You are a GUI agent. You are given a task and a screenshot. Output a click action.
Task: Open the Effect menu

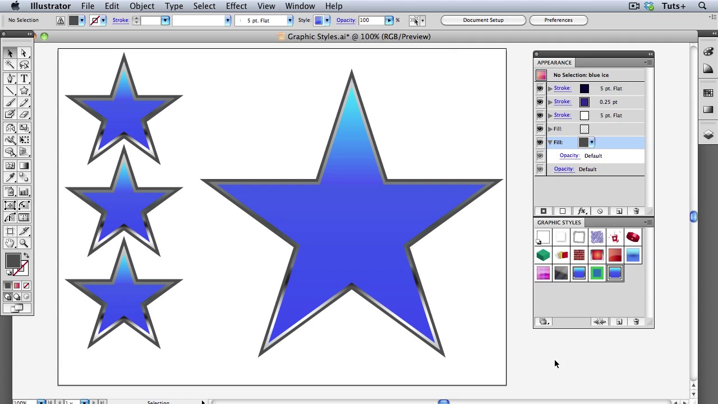[x=236, y=6]
